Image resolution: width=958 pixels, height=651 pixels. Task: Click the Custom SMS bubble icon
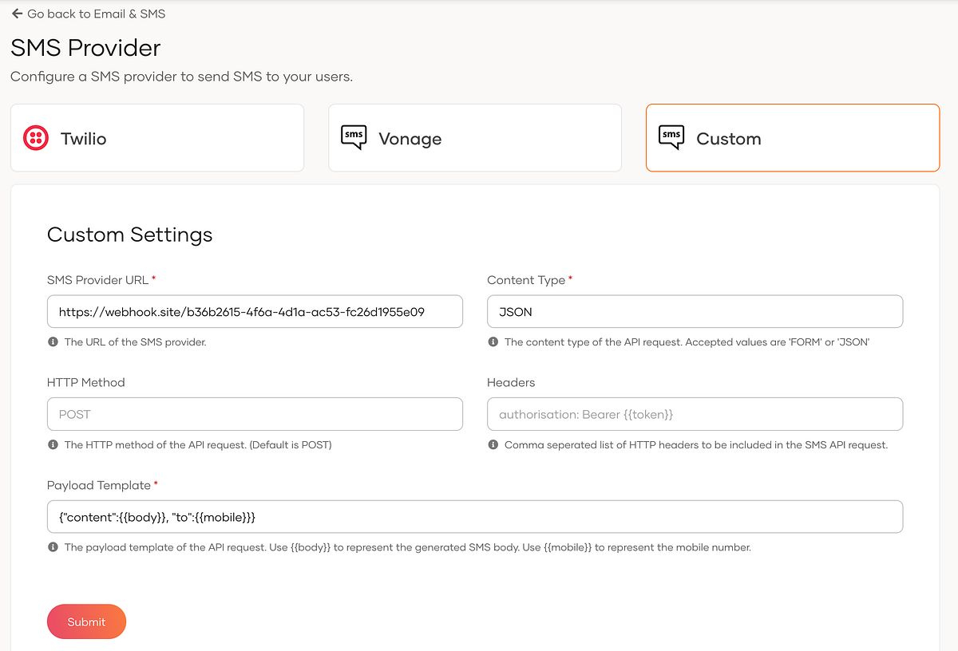click(671, 137)
